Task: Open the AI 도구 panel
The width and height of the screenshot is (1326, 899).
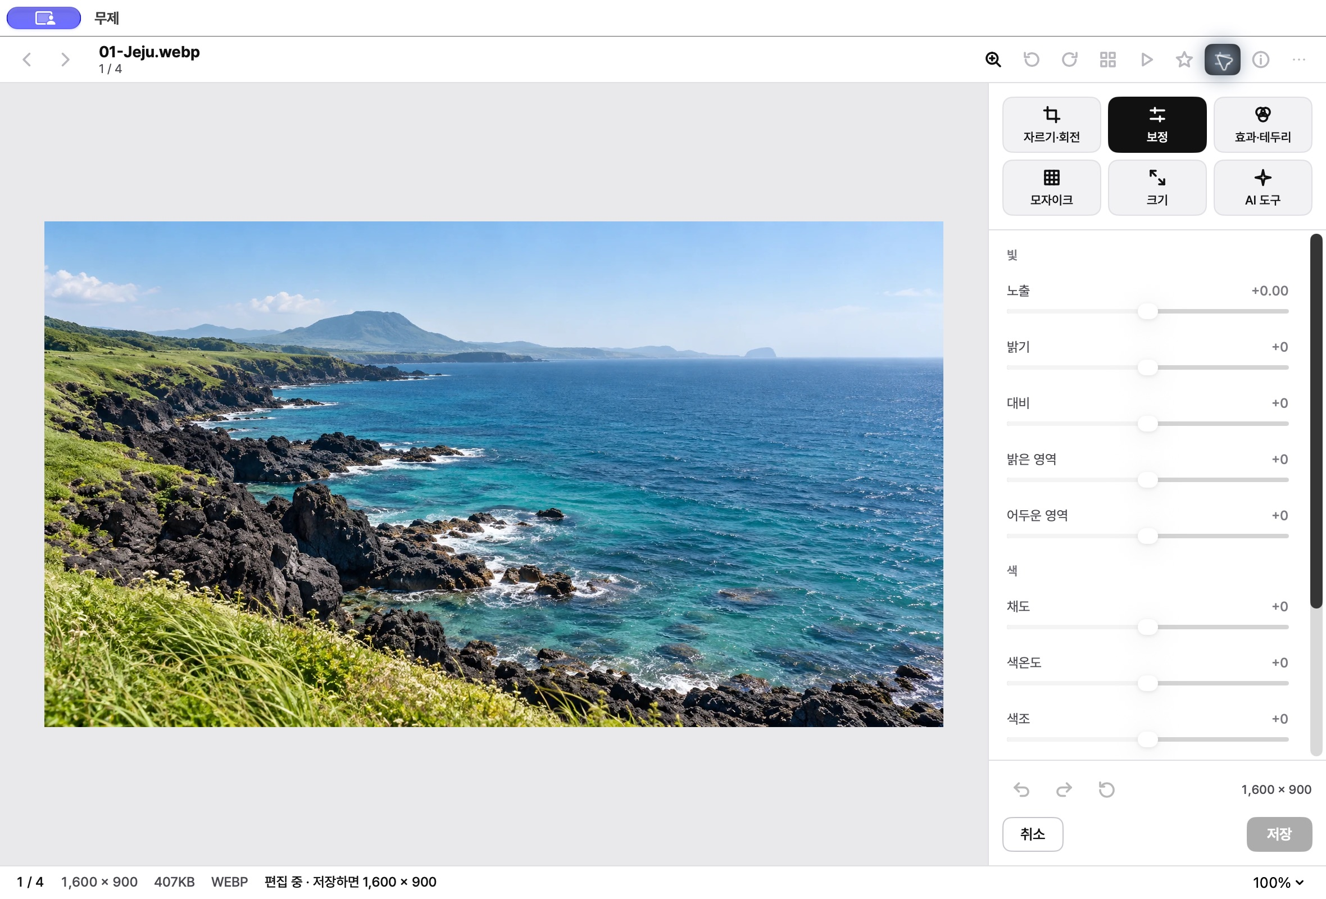Action: click(1262, 187)
